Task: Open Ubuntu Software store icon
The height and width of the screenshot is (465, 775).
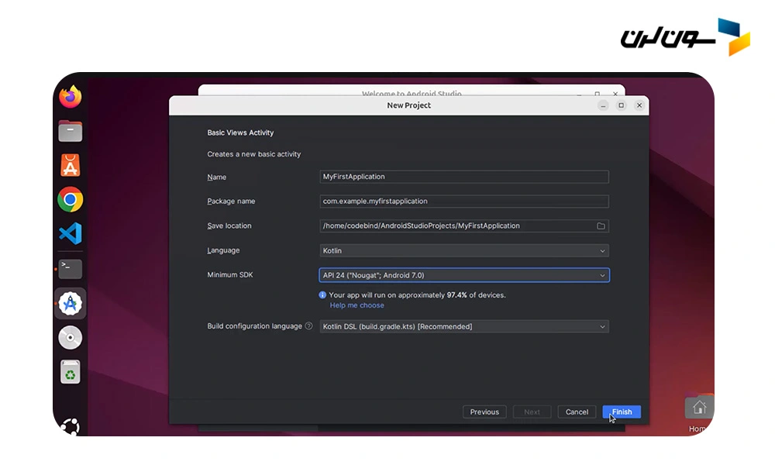Action: (x=71, y=165)
